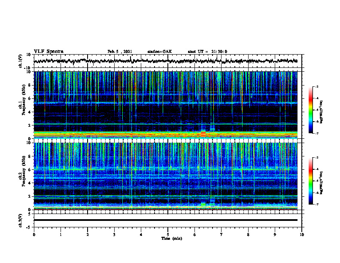Viewport: 340px width, 263px height.
Task: Click time axis tick label "0"
Action: tap(34, 235)
